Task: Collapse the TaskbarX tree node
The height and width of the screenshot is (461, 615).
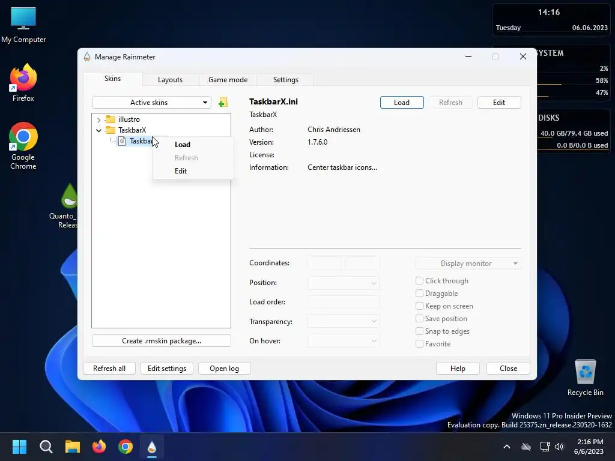Action: [99, 130]
